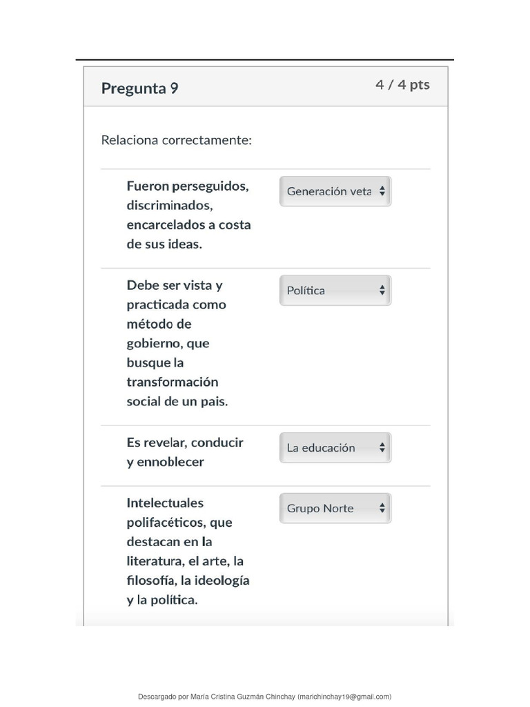Click the empty header area between title and score
Image resolution: width=530 pixels, height=707 pixels.
276,87
